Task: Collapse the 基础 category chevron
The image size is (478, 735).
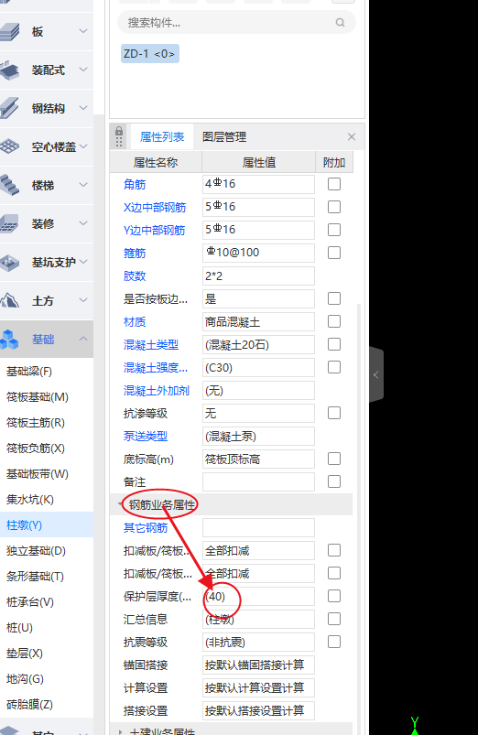Action: pos(83,339)
